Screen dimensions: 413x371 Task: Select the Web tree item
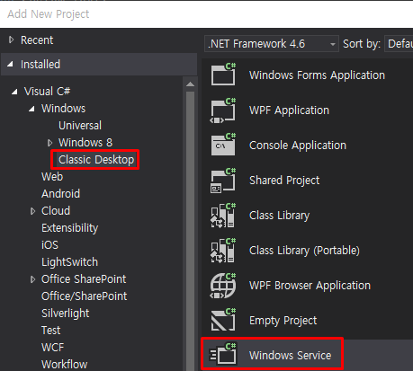pos(52,176)
